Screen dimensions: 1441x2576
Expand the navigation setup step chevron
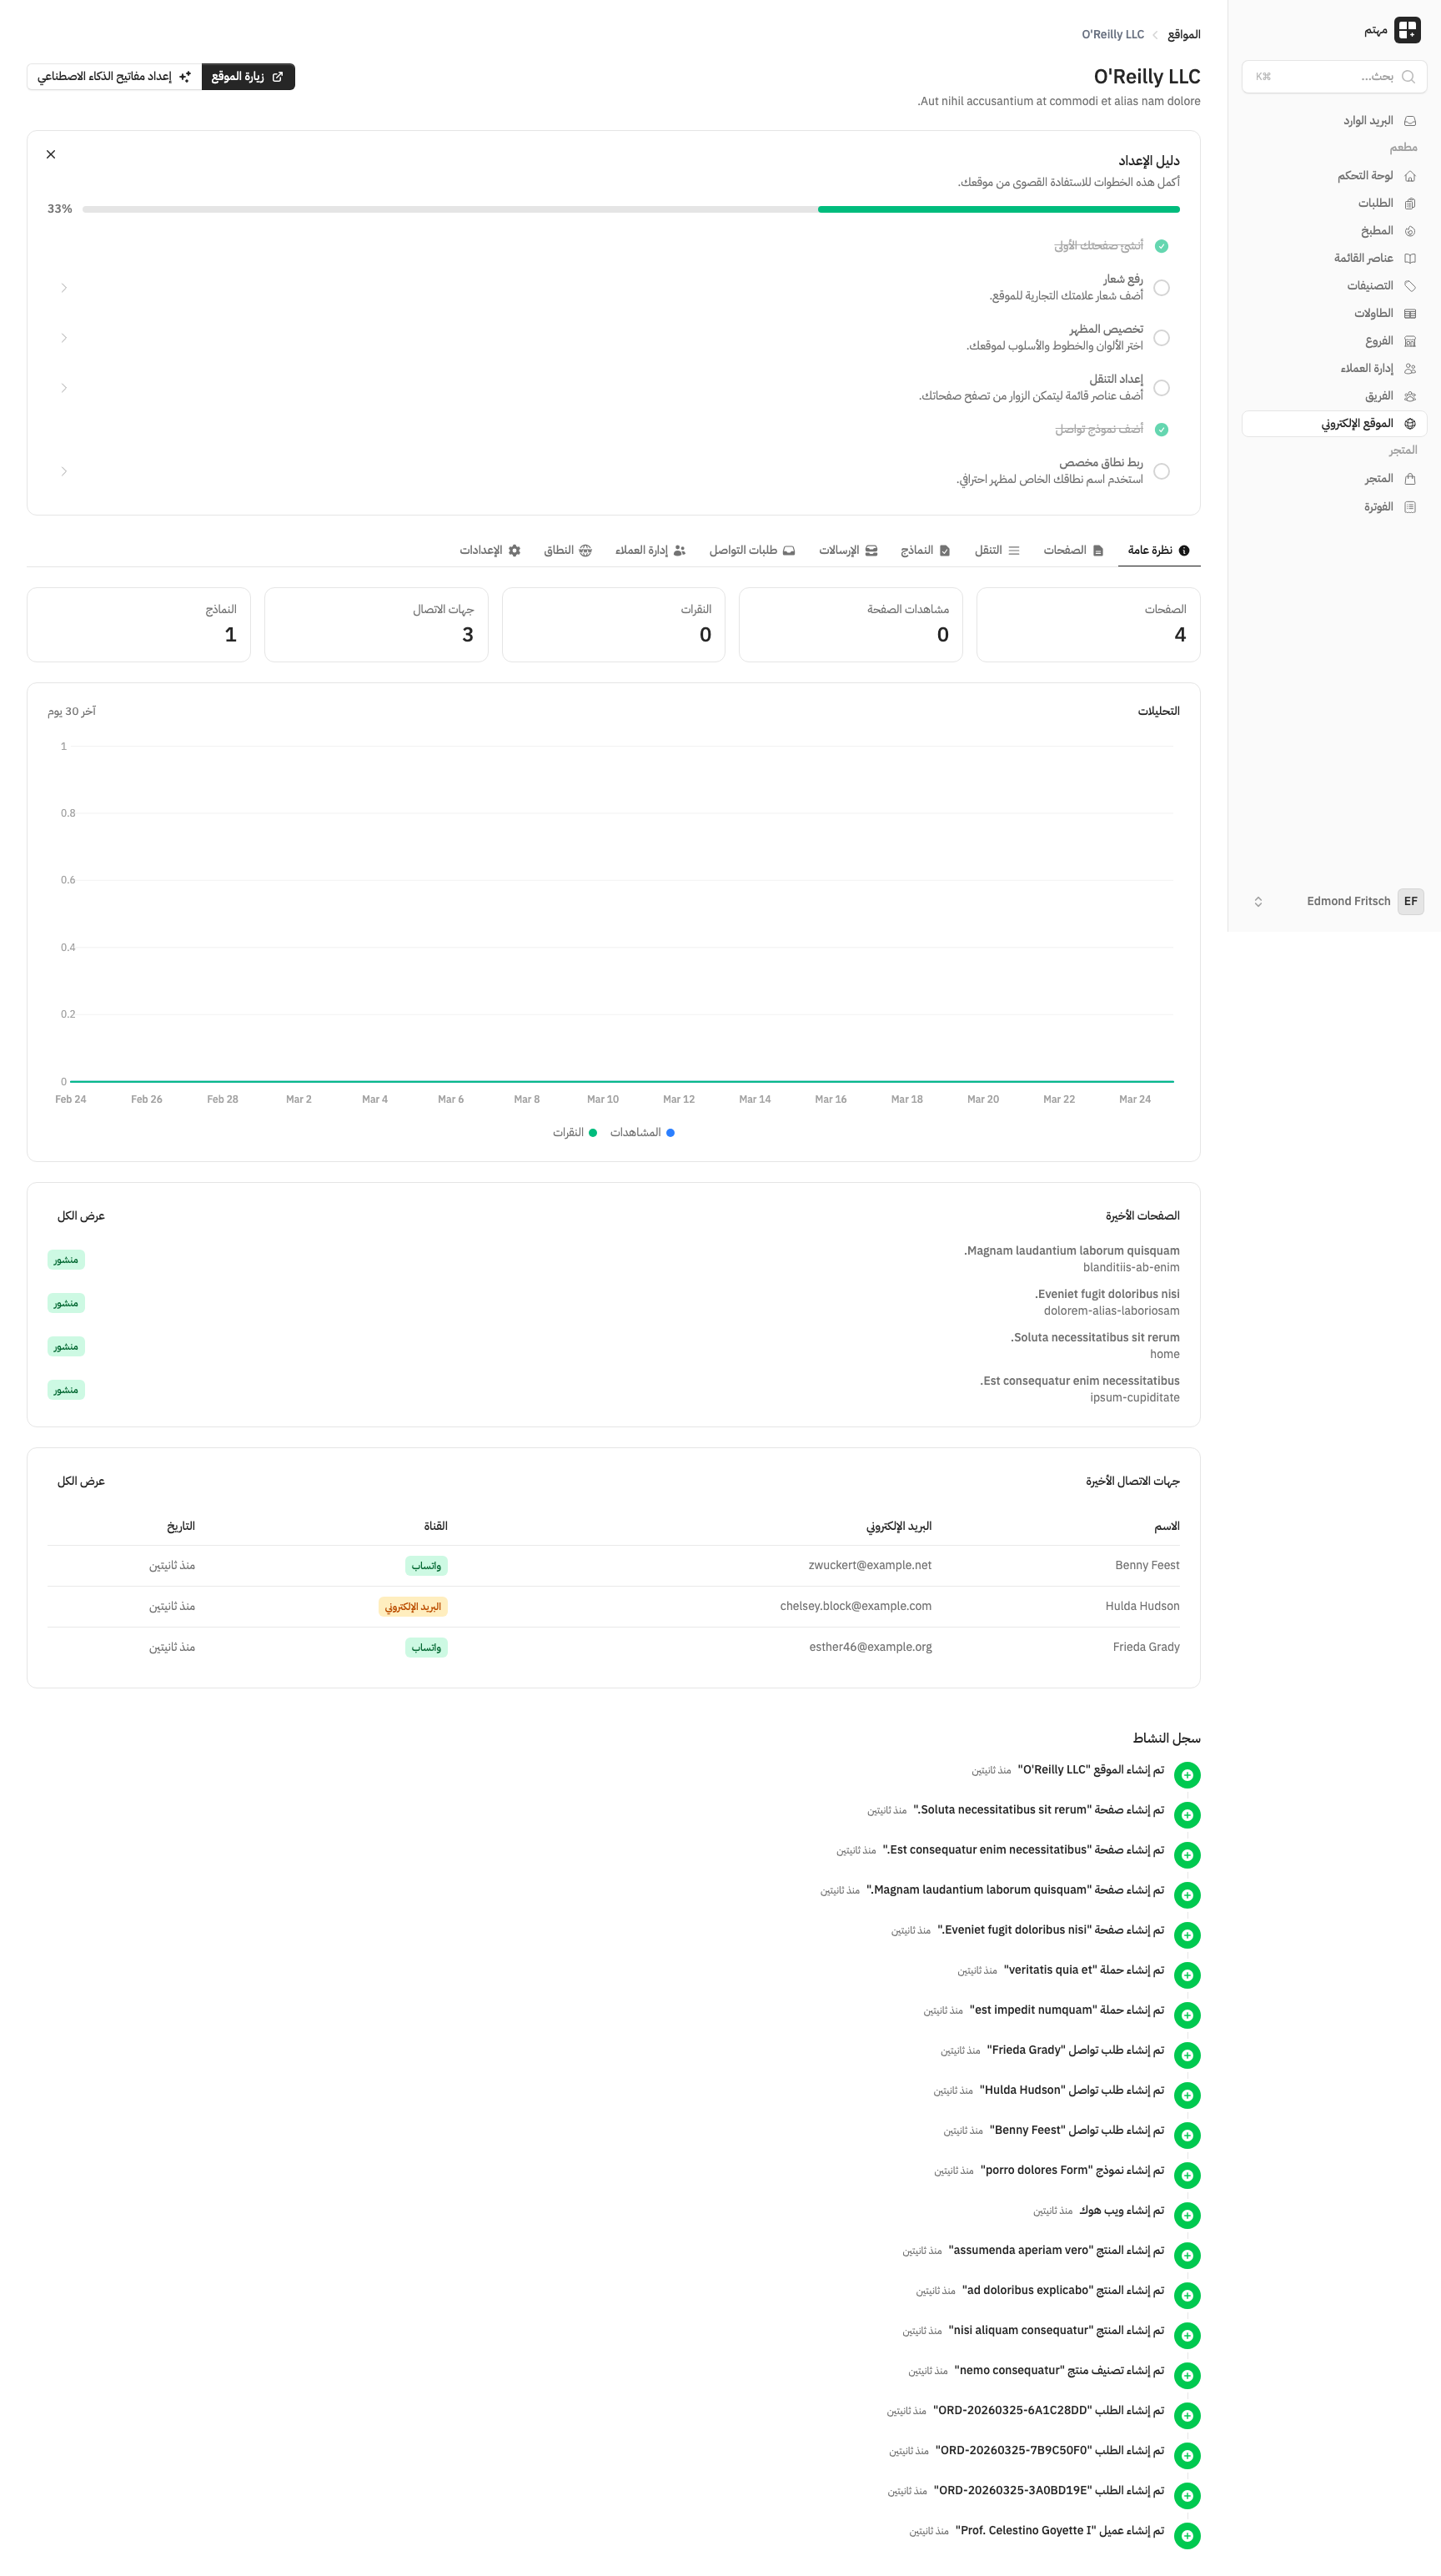coord(64,388)
